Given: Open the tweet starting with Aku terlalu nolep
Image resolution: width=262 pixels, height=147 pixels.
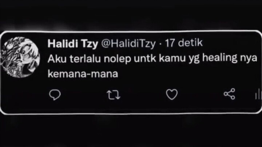Looking at the screenshot, I should pos(152,66).
